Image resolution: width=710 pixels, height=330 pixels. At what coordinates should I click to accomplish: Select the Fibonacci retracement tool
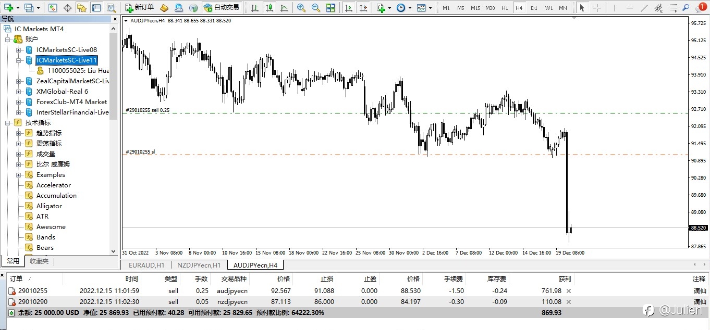pyautogui.click(x=673, y=8)
